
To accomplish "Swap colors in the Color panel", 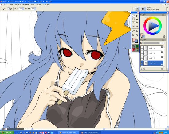I will 141,37.
